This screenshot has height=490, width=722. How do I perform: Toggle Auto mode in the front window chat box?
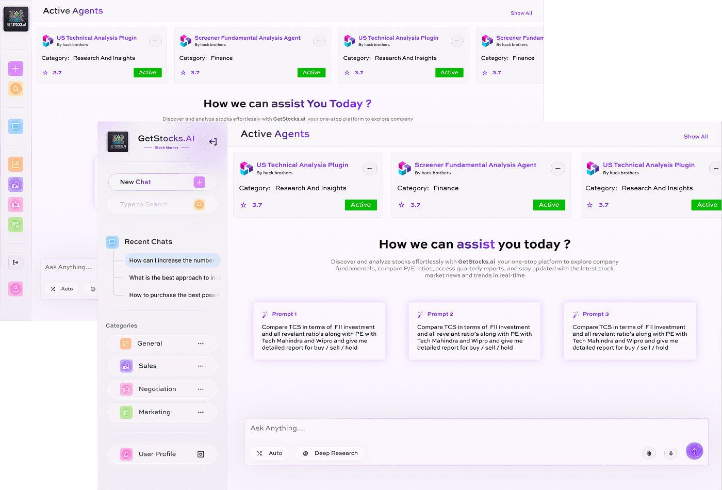click(270, 453)
